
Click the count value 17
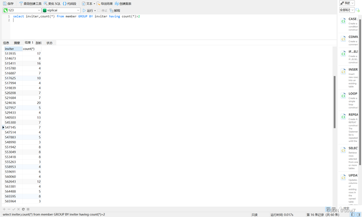(32, 54)
